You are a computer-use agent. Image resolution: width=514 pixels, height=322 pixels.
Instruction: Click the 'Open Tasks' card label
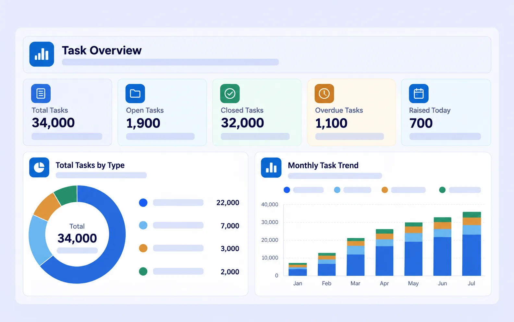[145, 110]
